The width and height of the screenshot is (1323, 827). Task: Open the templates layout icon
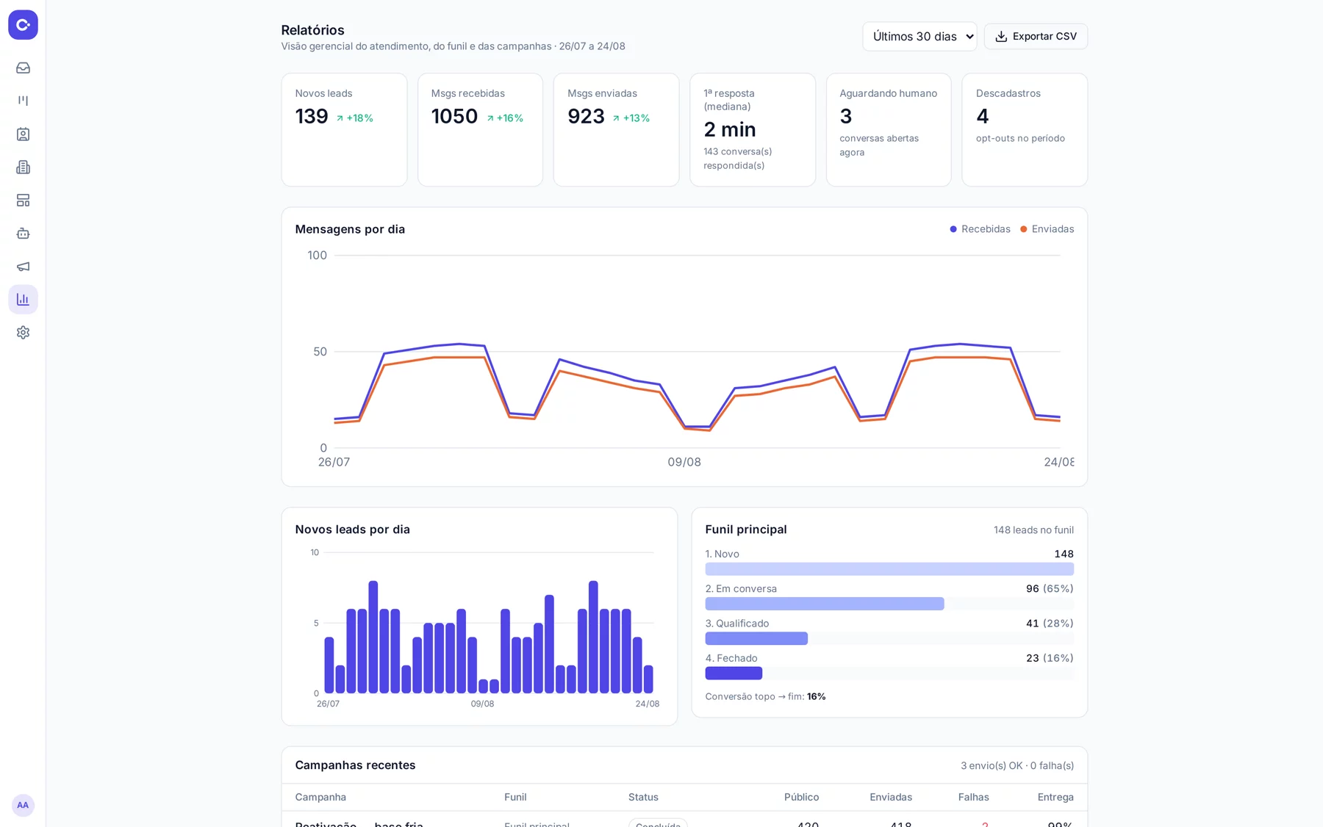[x=23, y=201]
